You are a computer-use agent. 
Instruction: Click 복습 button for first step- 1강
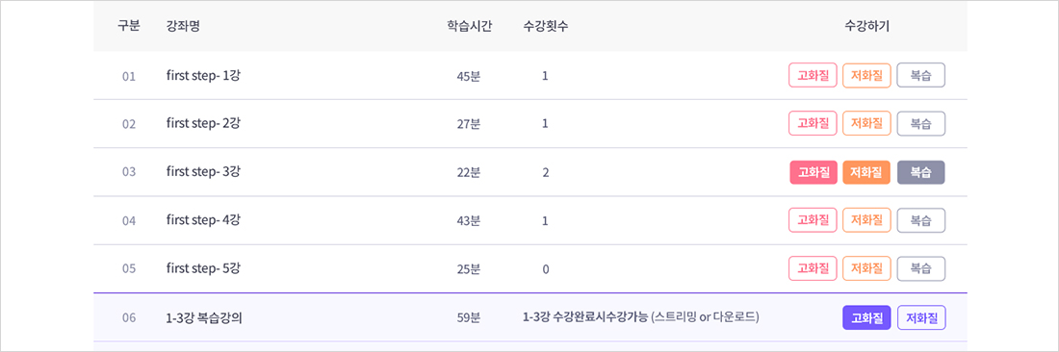[x=921, y=76]
